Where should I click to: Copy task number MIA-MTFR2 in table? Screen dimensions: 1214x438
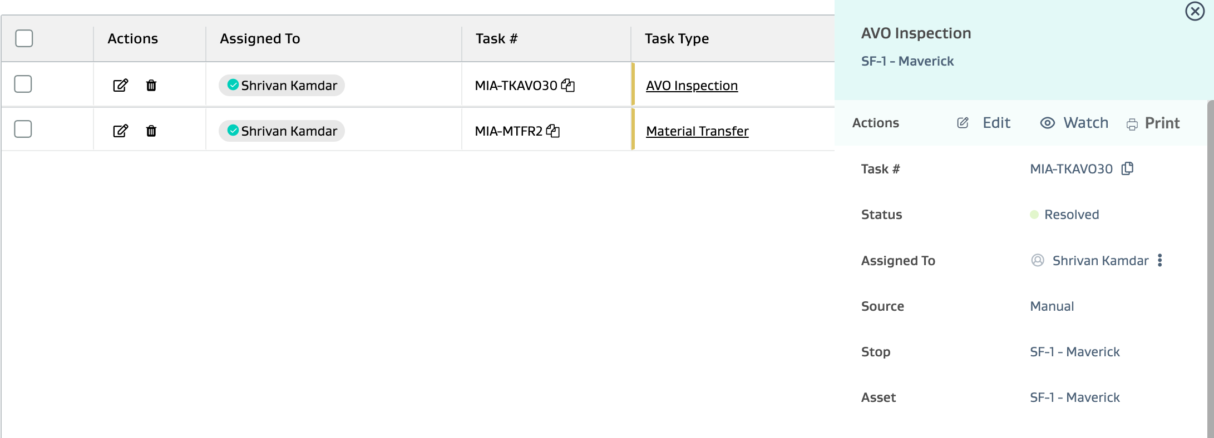(553, 131)
